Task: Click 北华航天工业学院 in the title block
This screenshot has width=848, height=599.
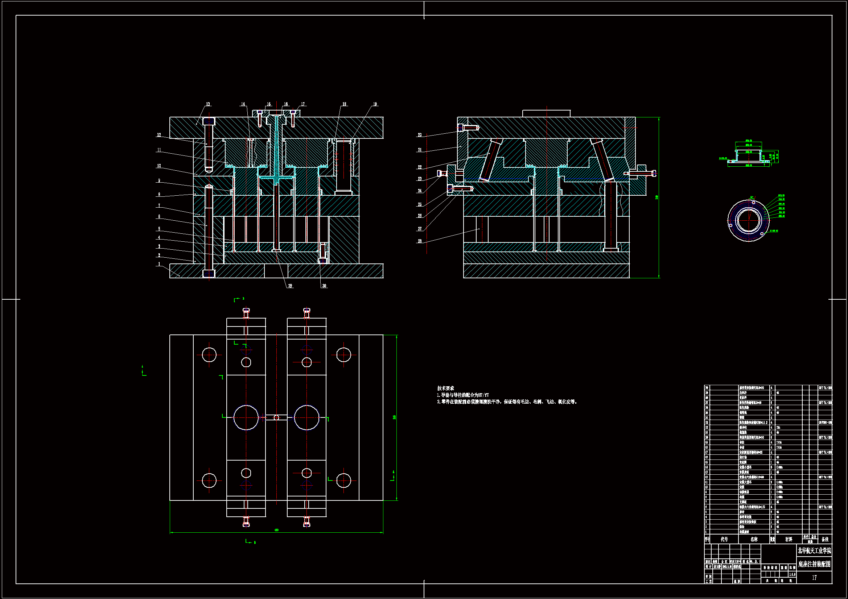Action: click(814, 551)
